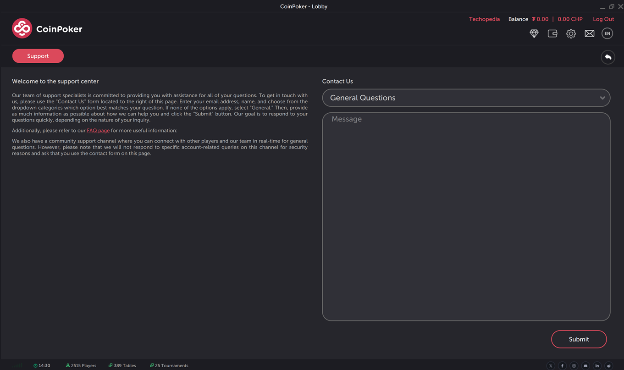The height and width of the screenshot is (370, 624).
Task: Open the Instagram social icon
Action: coord(574,365)
